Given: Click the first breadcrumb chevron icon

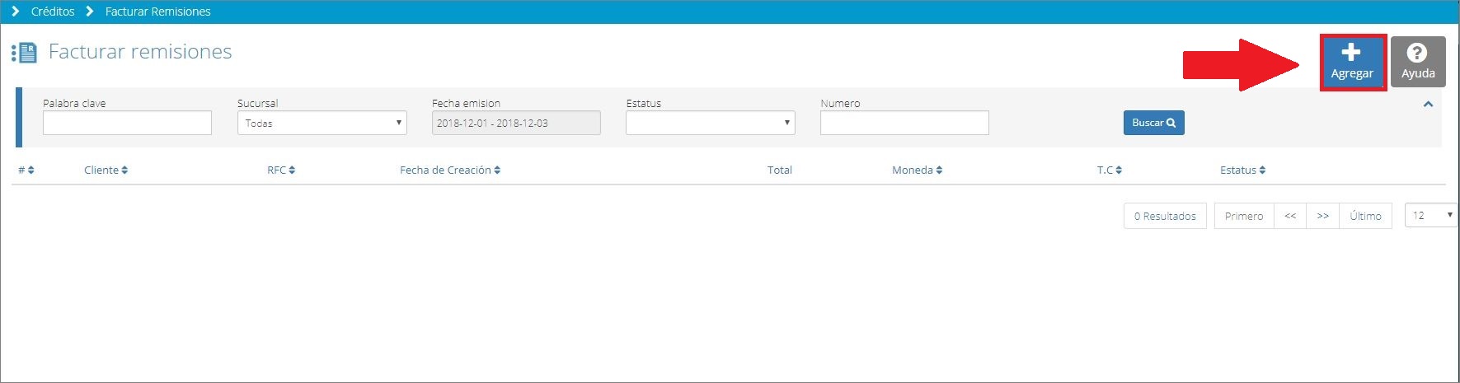Looking at the screenshot, I should [x=15, y=12].
